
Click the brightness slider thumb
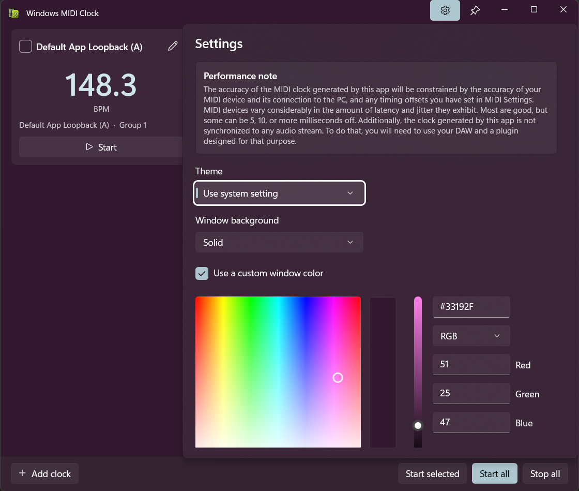[x=418, y=426]
